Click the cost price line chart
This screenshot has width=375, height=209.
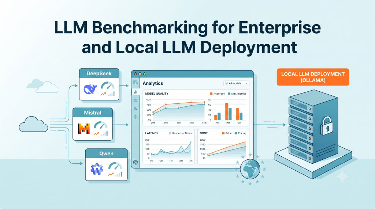(226, 149)
